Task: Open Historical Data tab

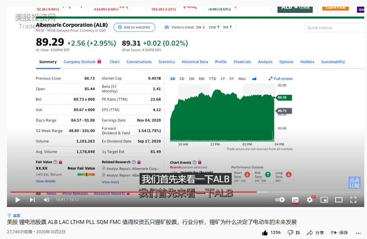Action: (195, 62)
